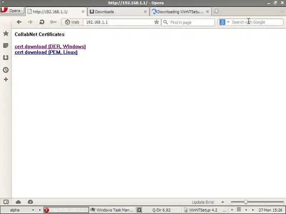Open a new tab with plus button
The height and width of the screenshot is (214, 286).
coord(216,11)
